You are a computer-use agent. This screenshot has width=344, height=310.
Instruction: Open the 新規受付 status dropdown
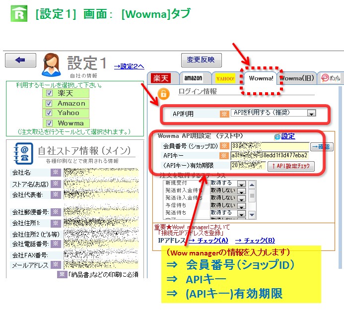tap(241, 184)
